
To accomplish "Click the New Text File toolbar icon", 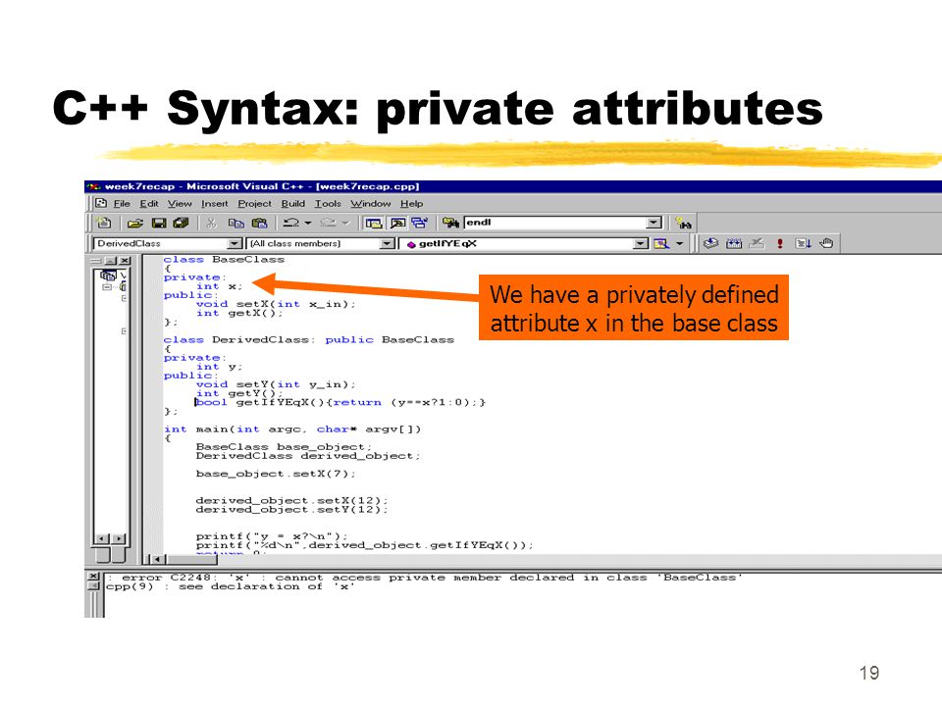I will 104,223.
